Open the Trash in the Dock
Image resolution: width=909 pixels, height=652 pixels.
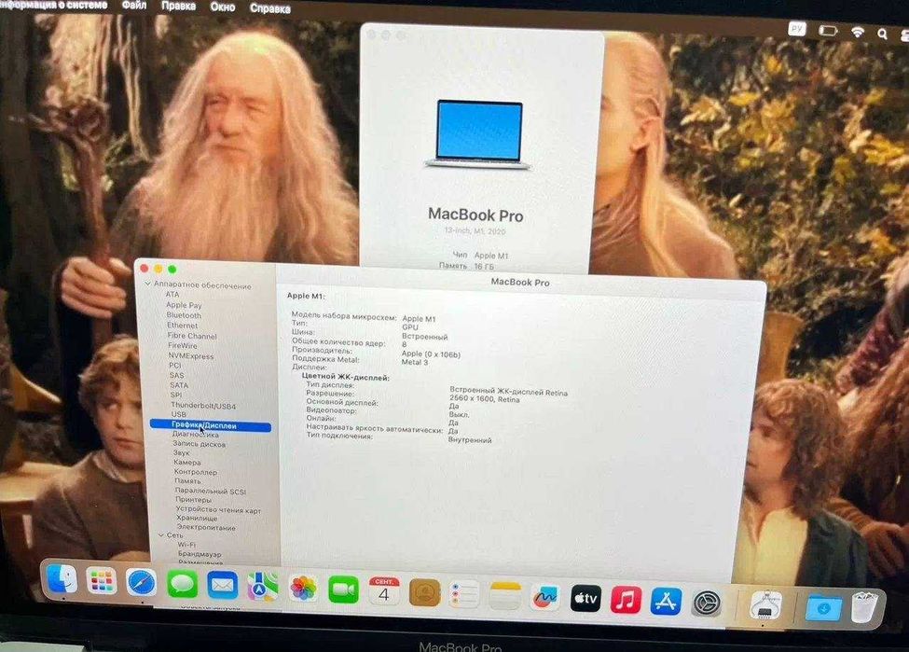(865, 608)
